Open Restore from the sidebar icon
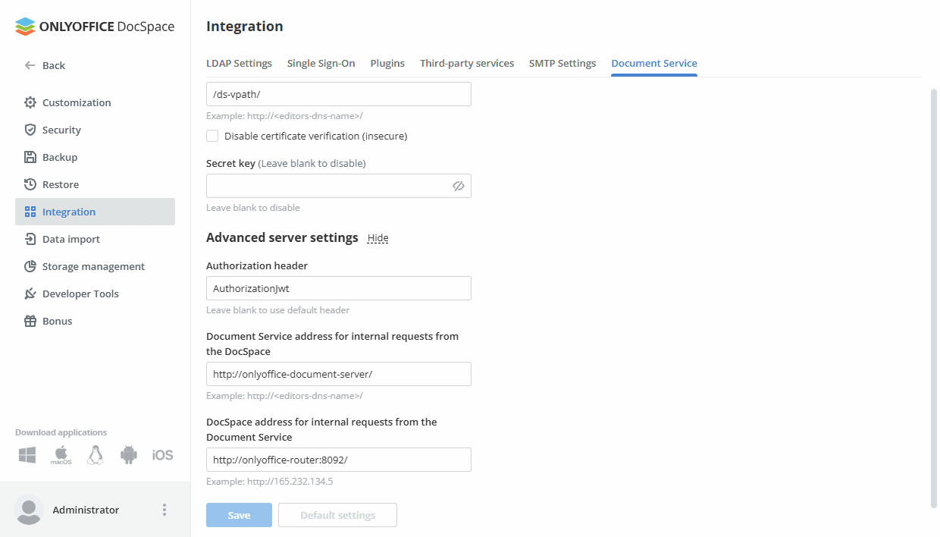 [x=29, y=184]
